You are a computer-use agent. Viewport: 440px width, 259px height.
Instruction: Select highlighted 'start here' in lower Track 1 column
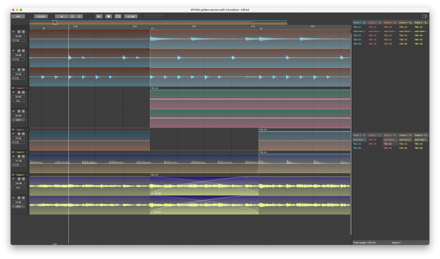tap(360, 140)
